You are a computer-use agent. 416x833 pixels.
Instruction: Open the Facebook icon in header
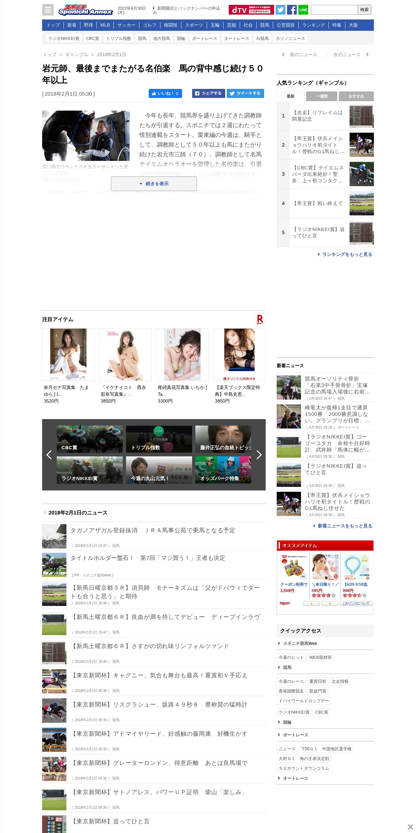[292, 10]
